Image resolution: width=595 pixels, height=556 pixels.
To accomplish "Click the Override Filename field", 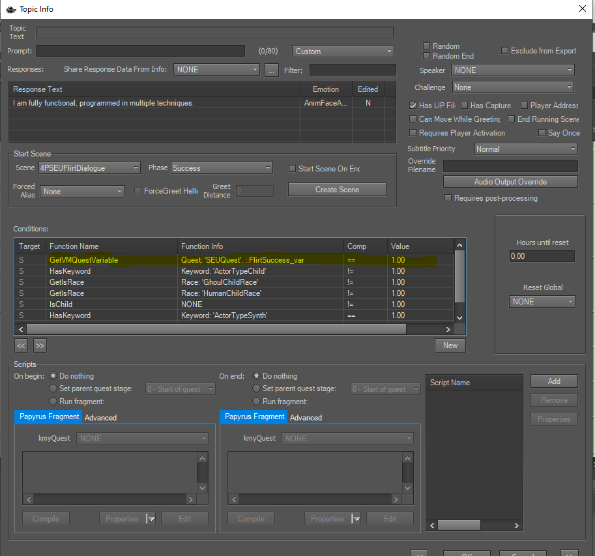I will [510, 166].
